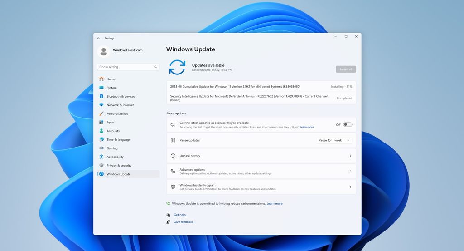Viewport: 464px width, 251px height.
Task: Click the Personalization brush icon
Action: point(101,113)
